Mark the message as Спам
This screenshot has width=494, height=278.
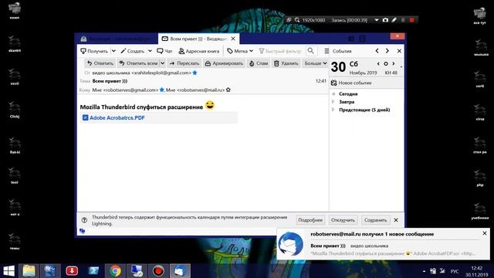[x=259, y=63]
